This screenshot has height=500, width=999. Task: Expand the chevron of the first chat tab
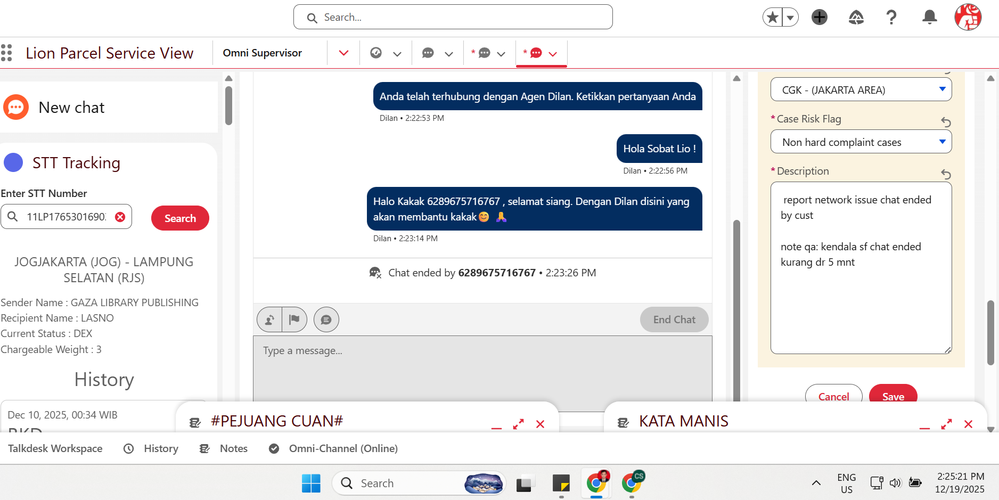click(449, 54)
